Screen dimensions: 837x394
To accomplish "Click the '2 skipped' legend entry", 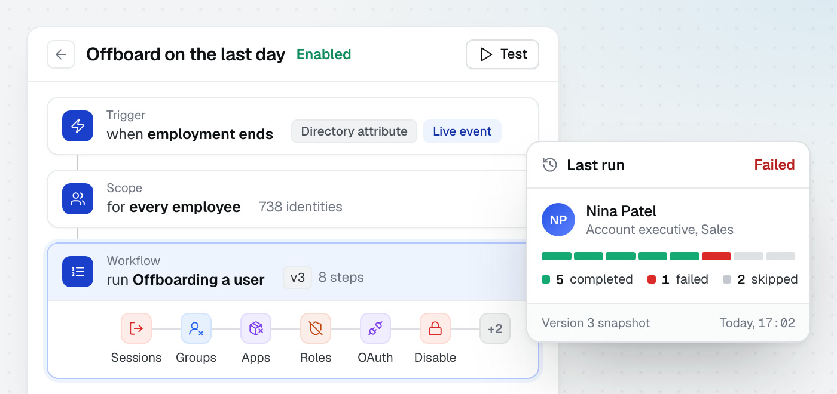I will click(x=760, y=279).
